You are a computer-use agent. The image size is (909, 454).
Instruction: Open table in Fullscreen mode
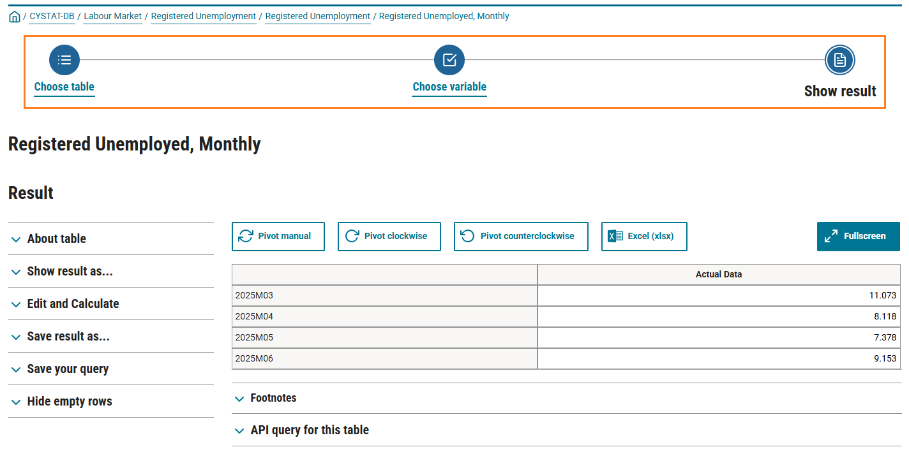point(858,236)
